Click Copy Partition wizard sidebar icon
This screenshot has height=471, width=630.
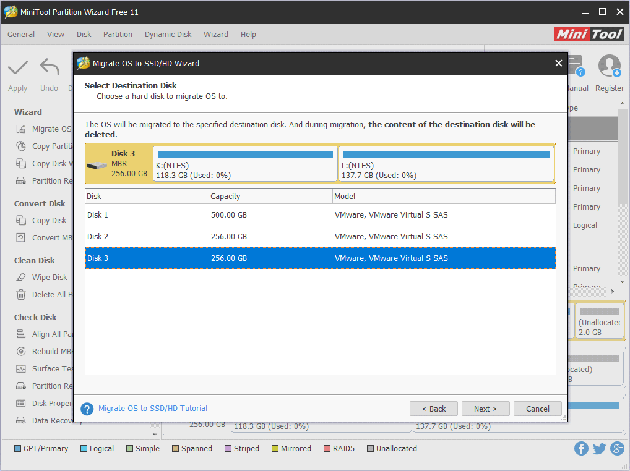21,146
